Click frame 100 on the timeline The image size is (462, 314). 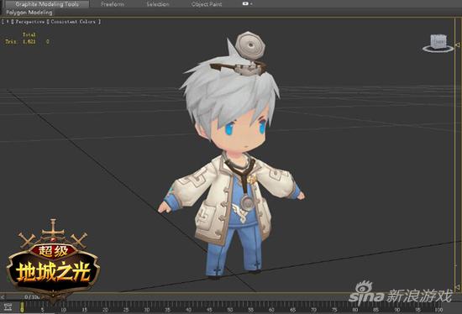(x=438, y=310)
